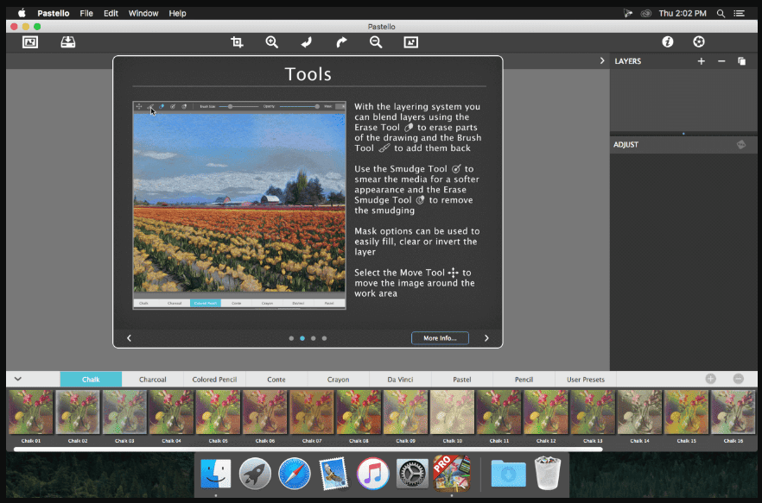762x503 pixels.
Task: Open the Mail app from the Dock
Action: tap(333, 474)
